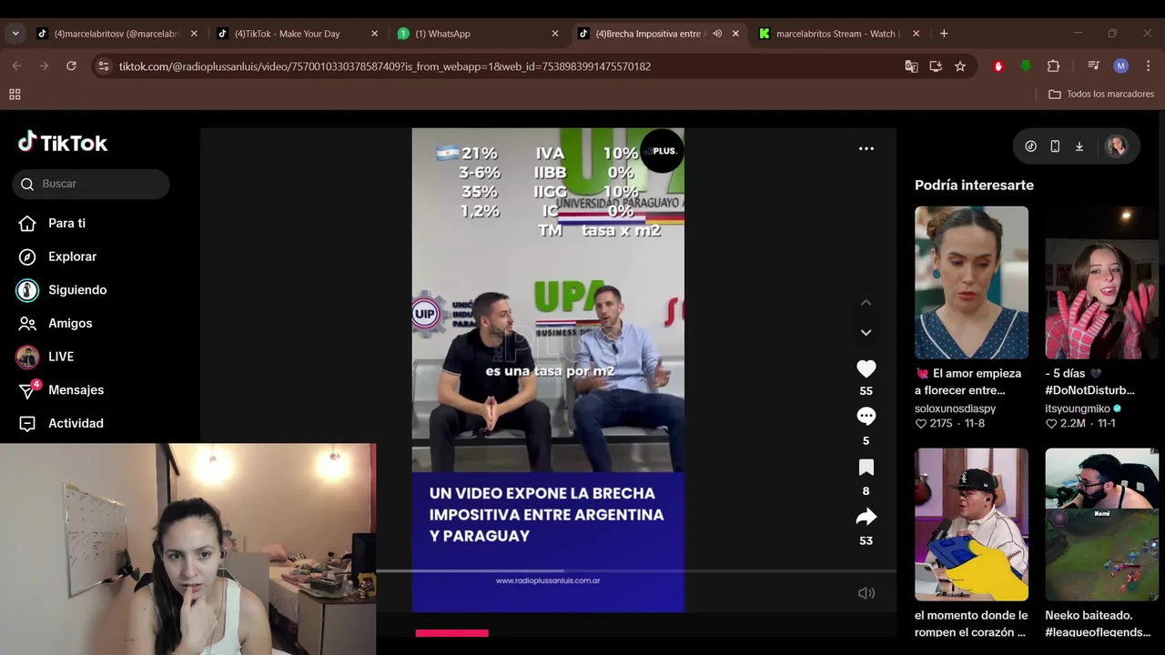Click the download desktop app icon

pyautogui.click(x=1079, y=146)
